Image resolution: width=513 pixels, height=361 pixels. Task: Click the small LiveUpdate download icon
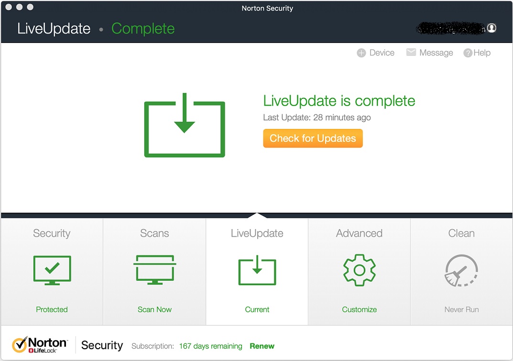click(257, 270)
